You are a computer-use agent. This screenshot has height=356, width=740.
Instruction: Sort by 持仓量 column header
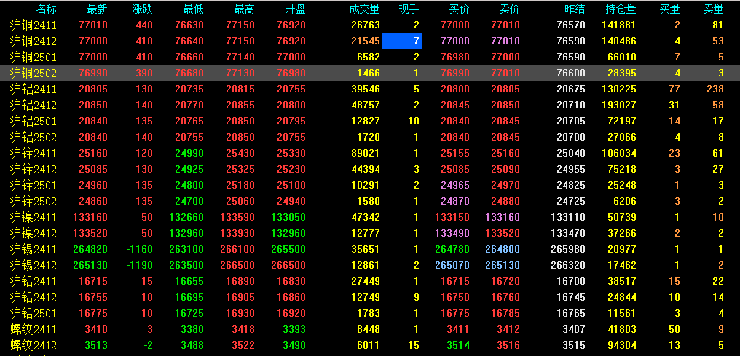[621, 9]
